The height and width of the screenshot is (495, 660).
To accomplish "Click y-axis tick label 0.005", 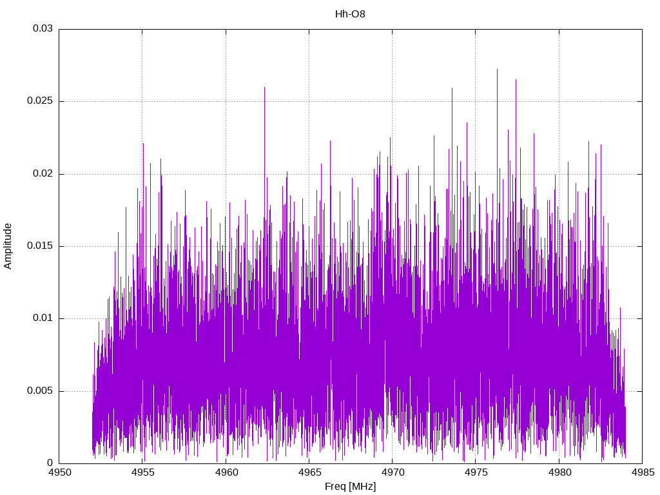I will pyautogui.click(x=40, y=391).
